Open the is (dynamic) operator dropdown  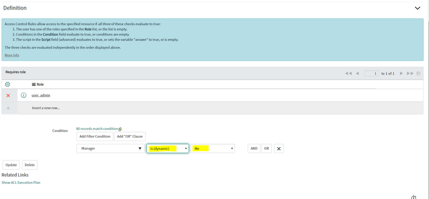[x=167, y=149]
